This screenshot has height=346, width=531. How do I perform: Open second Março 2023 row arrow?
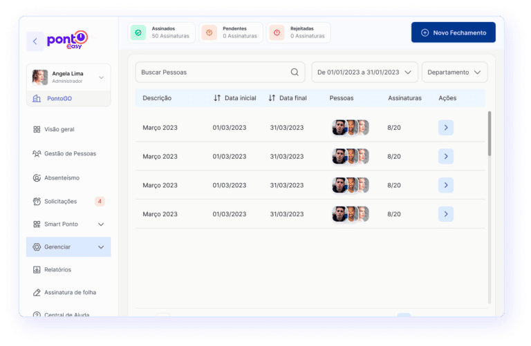click(446, 156)
